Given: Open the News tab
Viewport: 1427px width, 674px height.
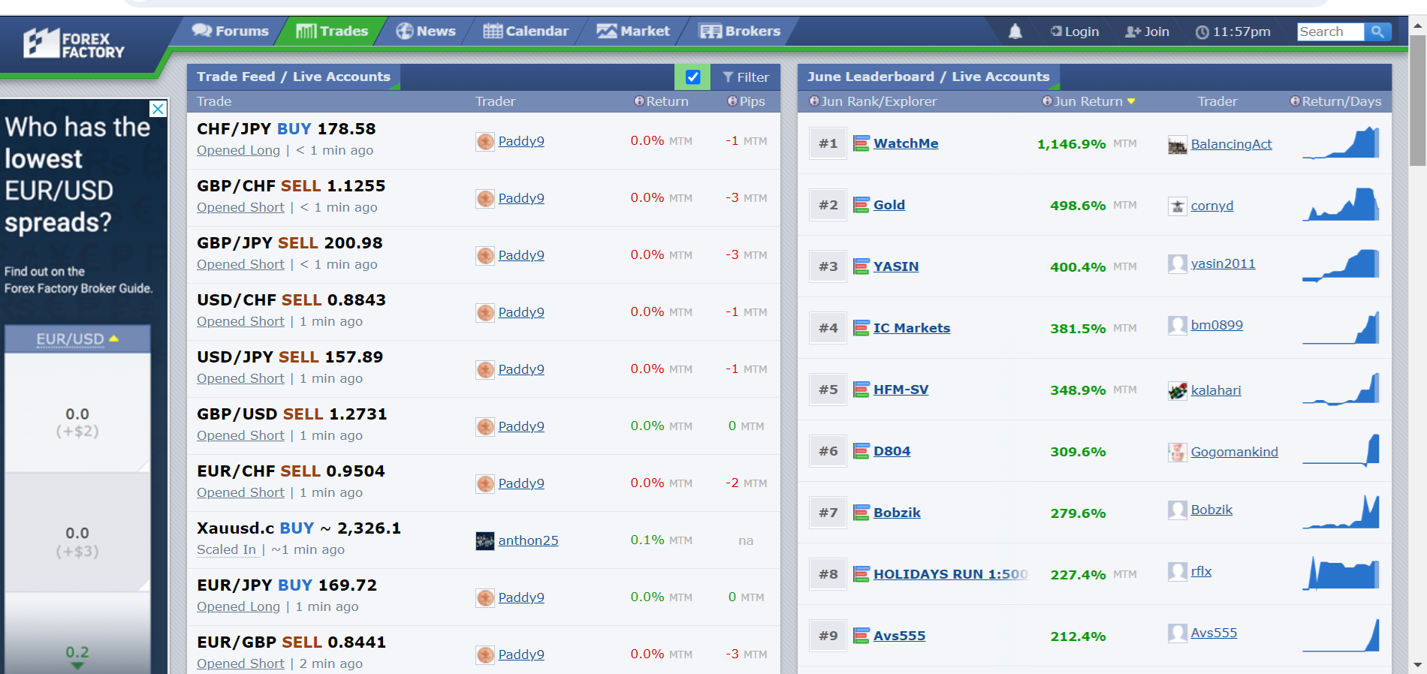Looking at the screenshot, I should [426, 31].
